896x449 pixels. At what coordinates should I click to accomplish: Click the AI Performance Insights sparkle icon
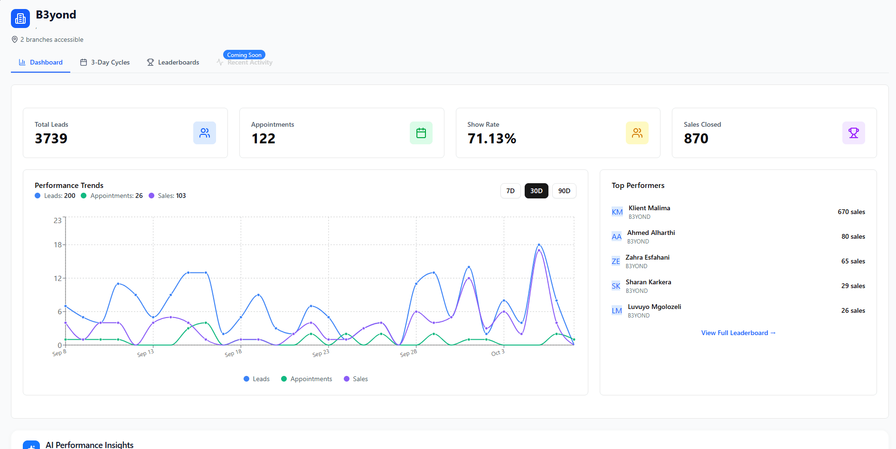[31, 446]
